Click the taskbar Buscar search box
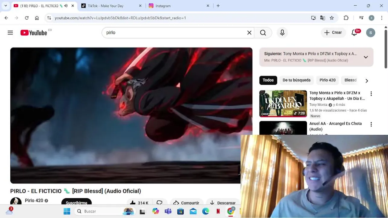This screenshot has height=218, width=388. click(105, 211)
